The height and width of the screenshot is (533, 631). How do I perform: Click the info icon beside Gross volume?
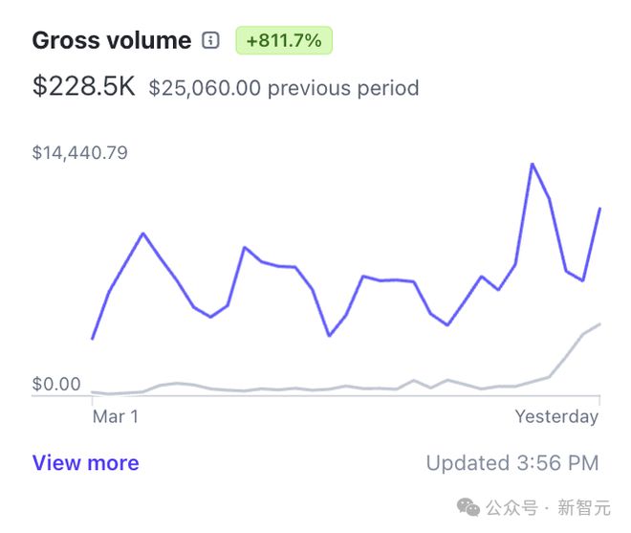(x=210, y=40)
